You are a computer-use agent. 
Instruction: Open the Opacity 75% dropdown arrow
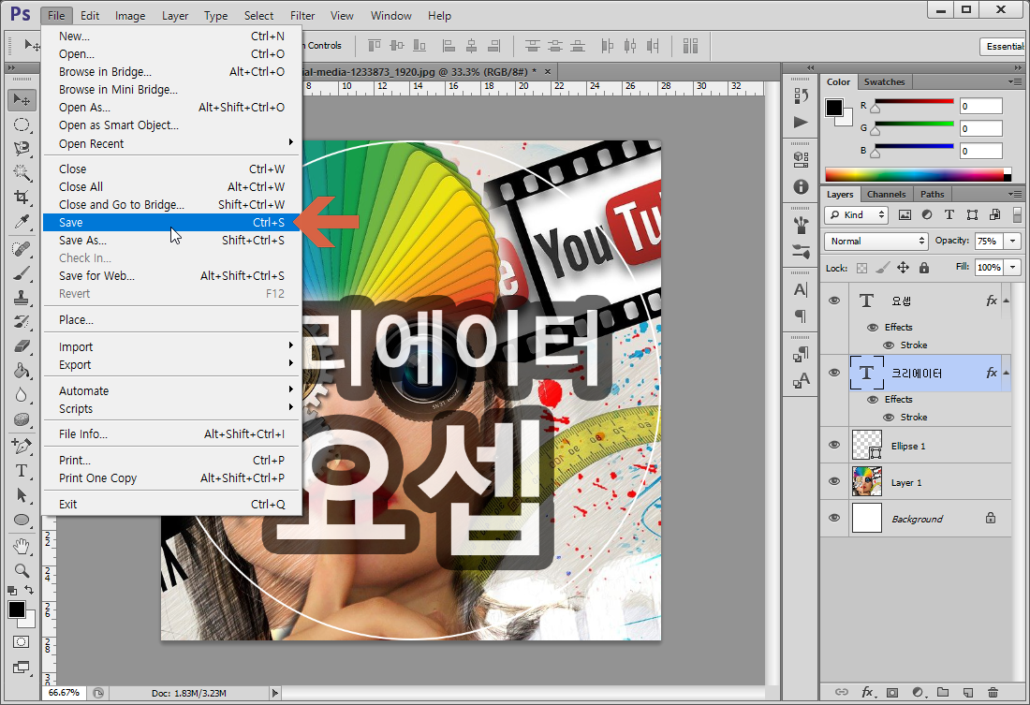pyautogui.click(x=1013, y=242)
